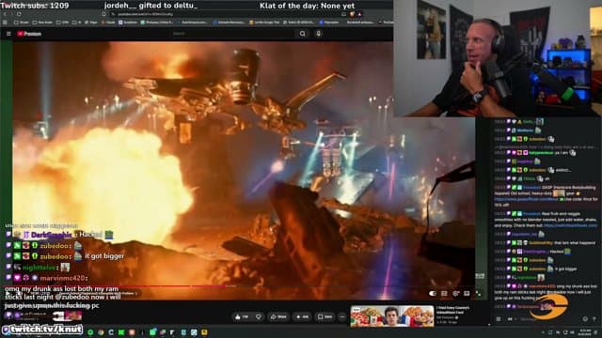Screen dimensions: 602x338
Task: Toggle the autoplay switch in player
Action: click(433, 294)
